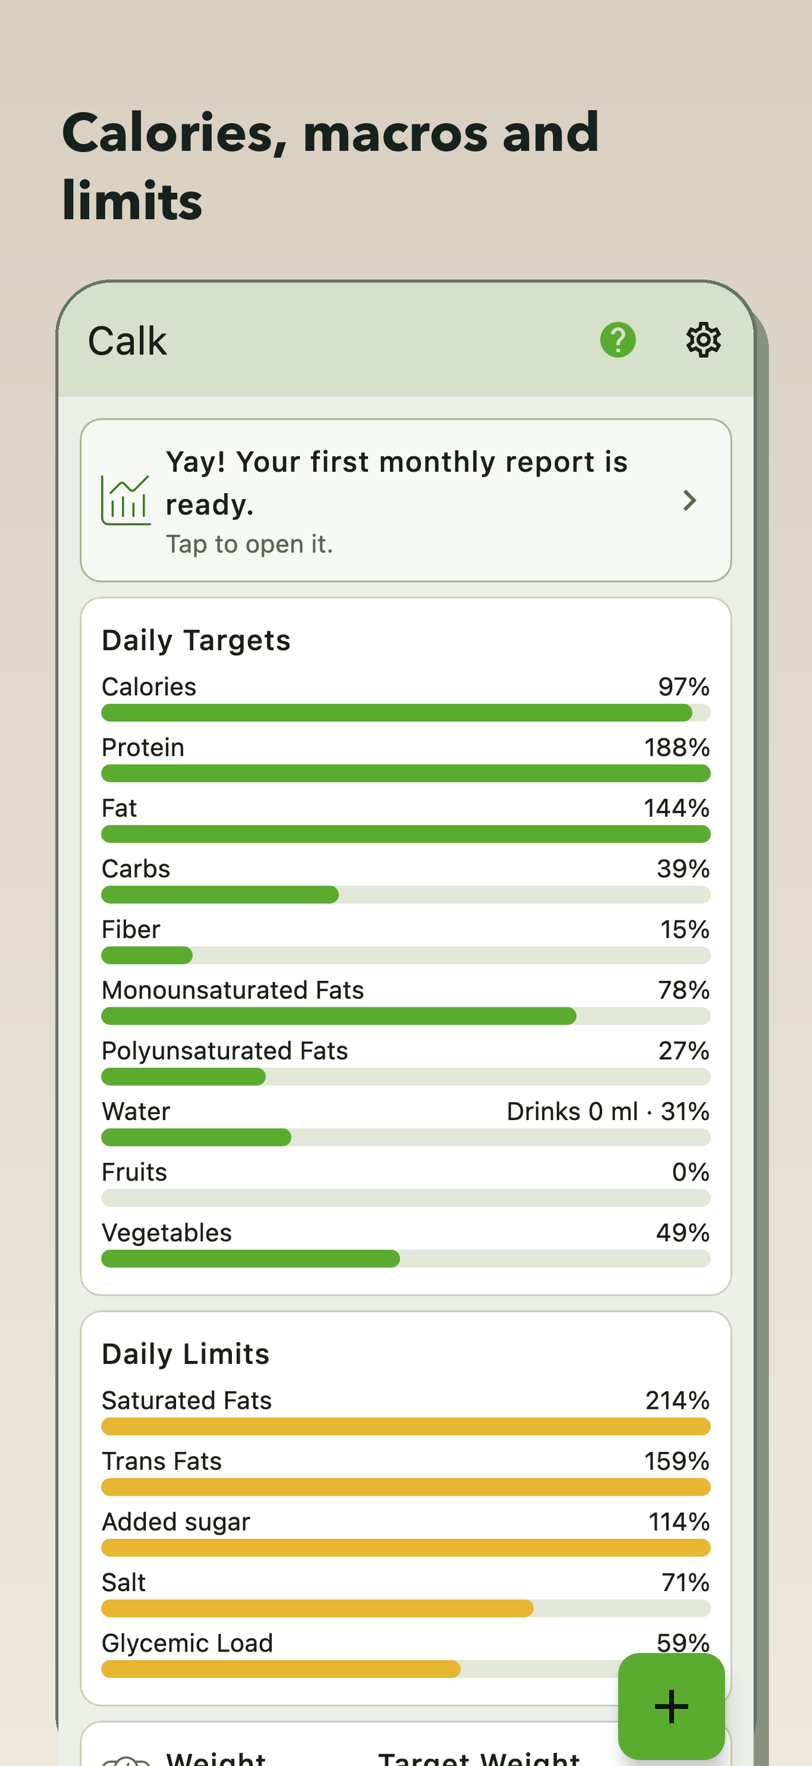
Task: Tap the Daily Targets heading
Action: [196, 641]
